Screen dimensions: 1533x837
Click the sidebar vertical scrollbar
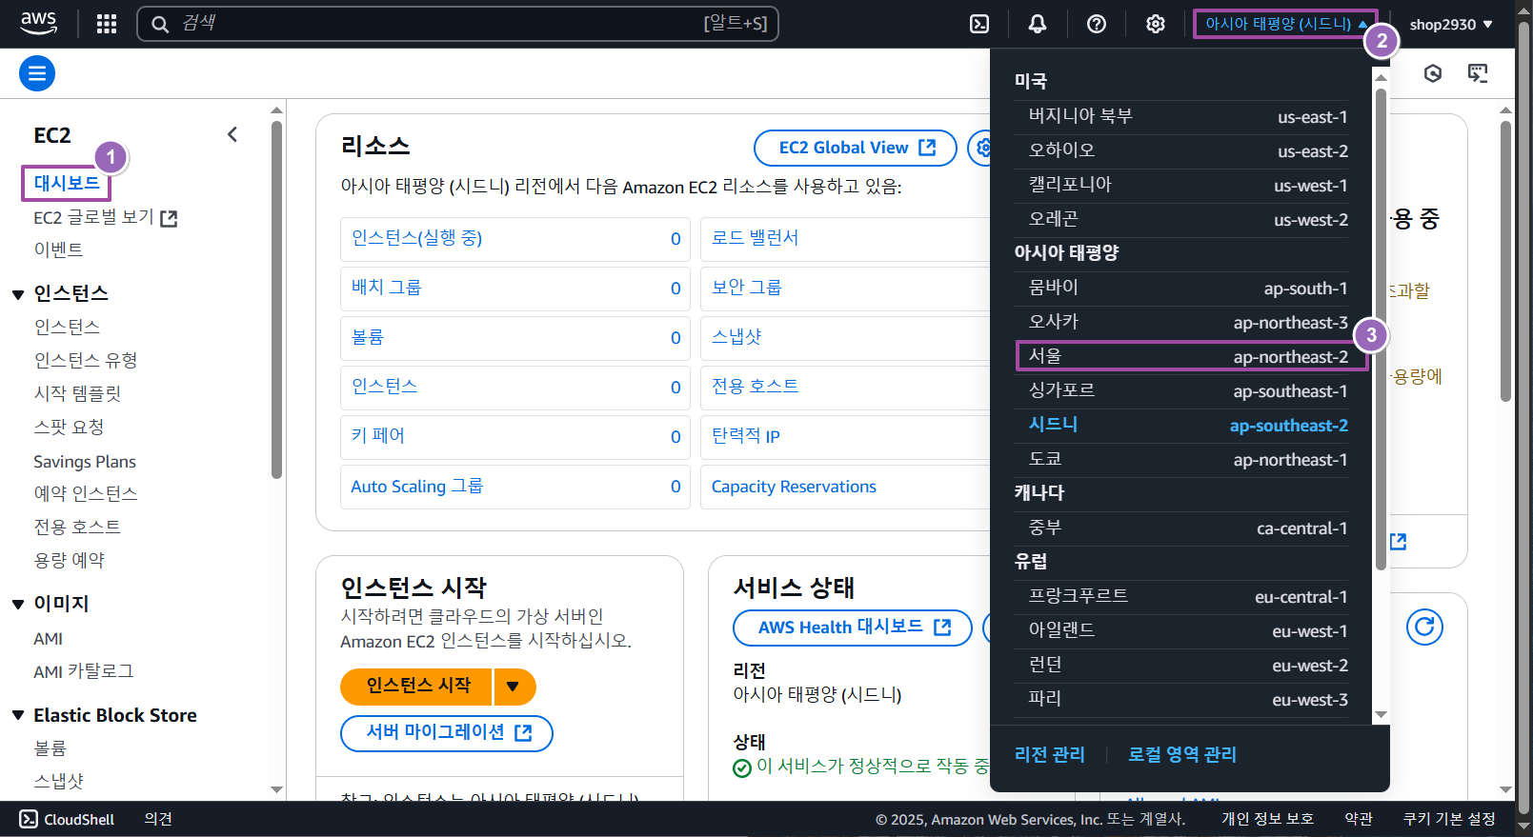pos(276,299)
